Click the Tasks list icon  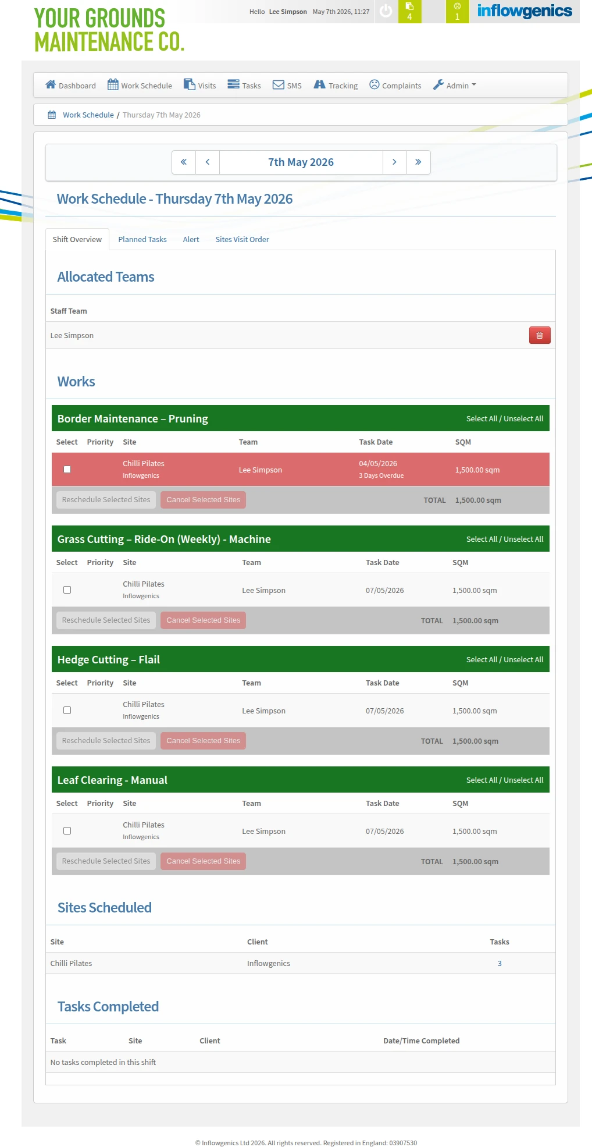click(x=233, y=84)
